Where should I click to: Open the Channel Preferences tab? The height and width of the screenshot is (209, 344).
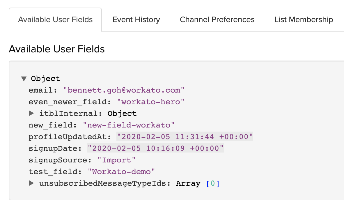[217, 20]
